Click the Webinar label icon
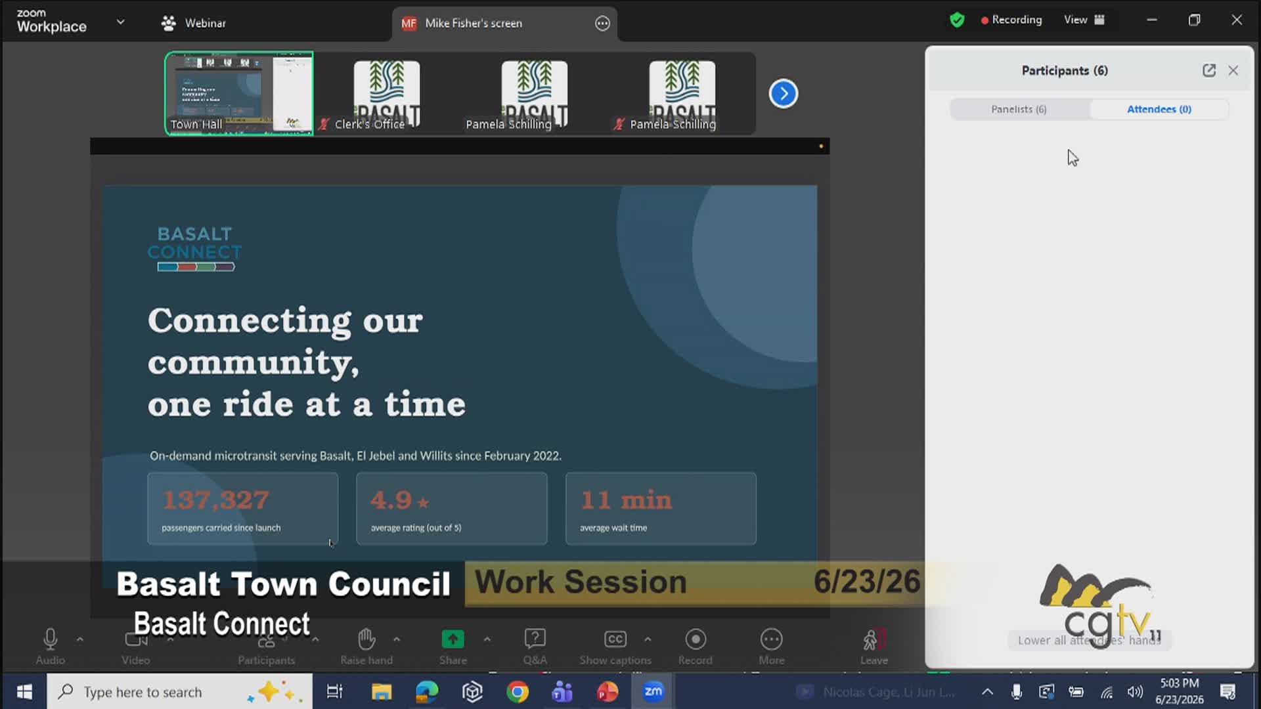The height and width of the screenshot is (709, 1261). tap(169, 23)
